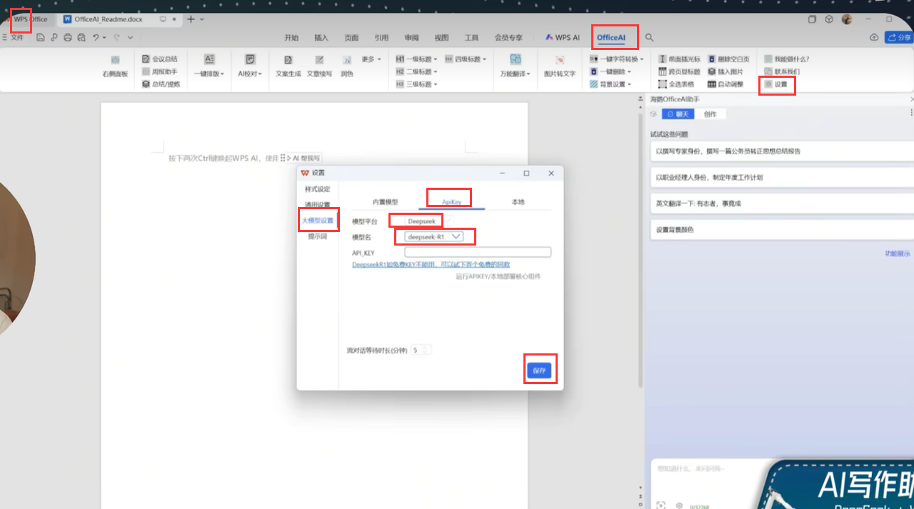Open 设置 settings in ribbon
The width and height of the screenshot is (914, 509).
tap(775, 84)
